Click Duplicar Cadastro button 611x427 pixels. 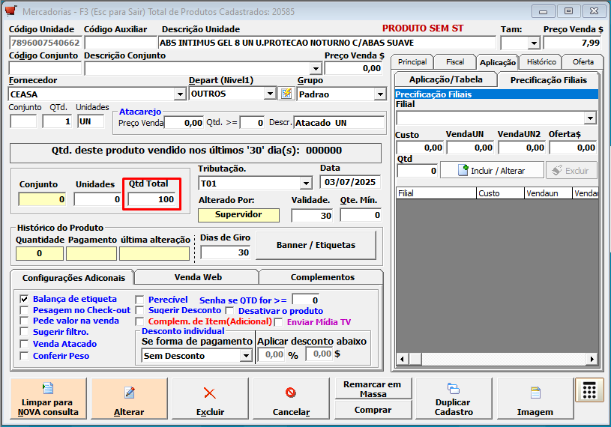454,399
